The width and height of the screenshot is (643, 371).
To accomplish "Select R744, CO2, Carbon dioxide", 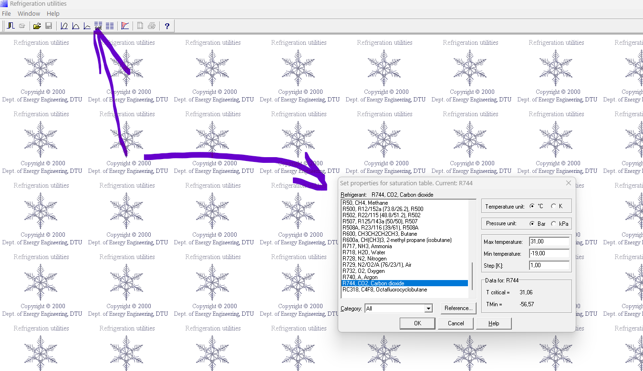I will click(405, 283).
